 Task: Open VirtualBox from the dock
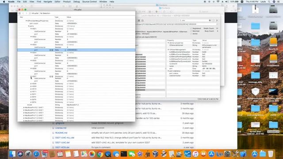pos(155,154)
